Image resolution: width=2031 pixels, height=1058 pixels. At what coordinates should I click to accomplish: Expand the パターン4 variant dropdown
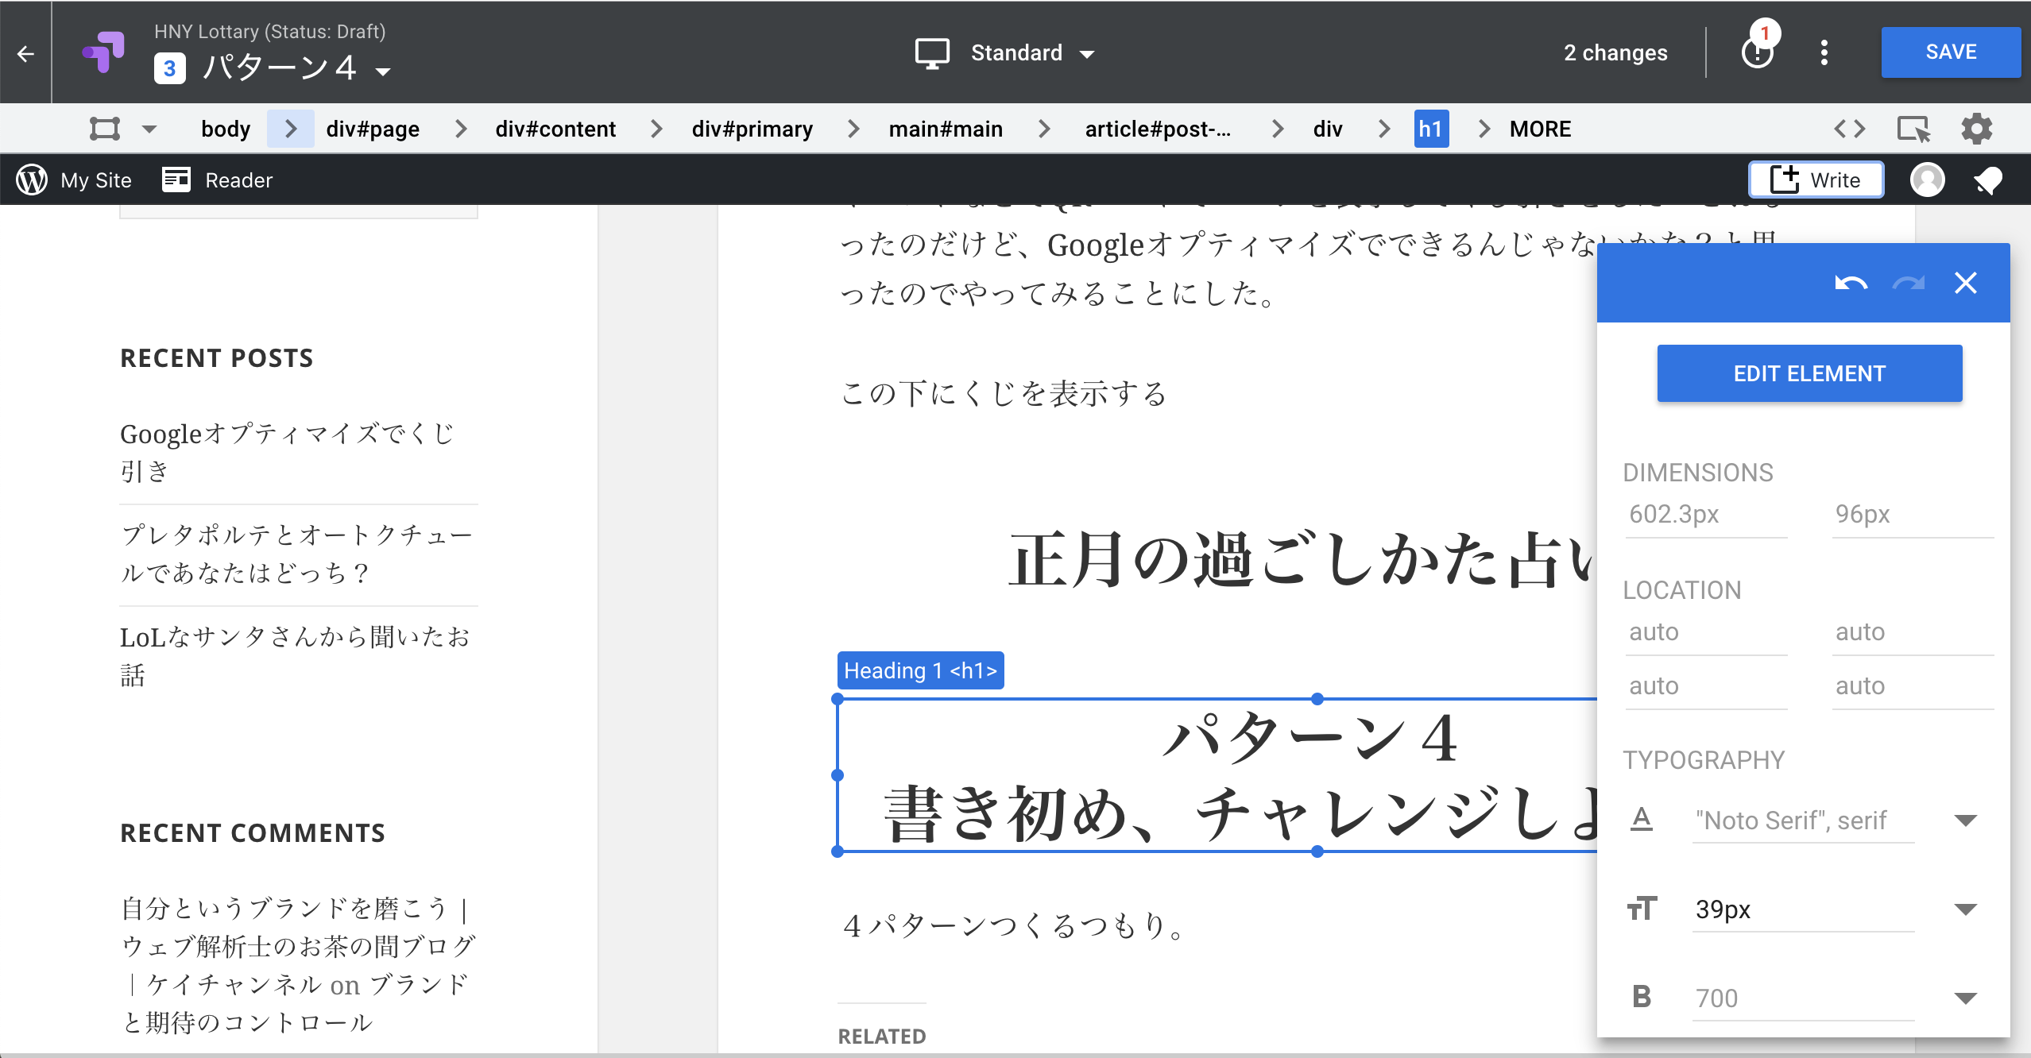point(384,71)
